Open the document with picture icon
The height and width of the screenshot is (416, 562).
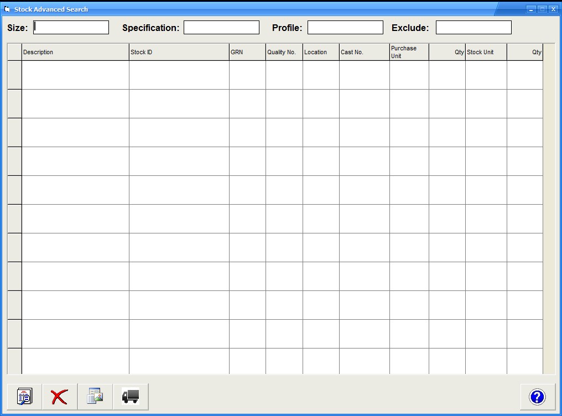(x=95, y=397)
